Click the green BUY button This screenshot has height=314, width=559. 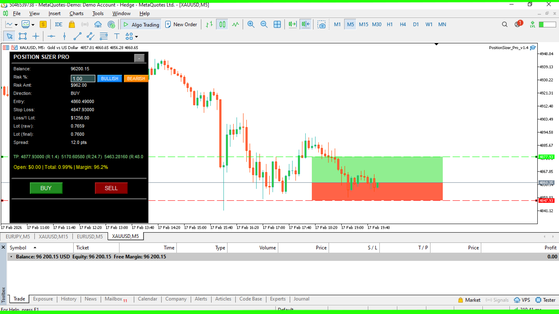click(x=46, y=188)
